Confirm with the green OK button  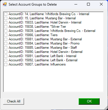pyautogui.click(x=89, y=101)
